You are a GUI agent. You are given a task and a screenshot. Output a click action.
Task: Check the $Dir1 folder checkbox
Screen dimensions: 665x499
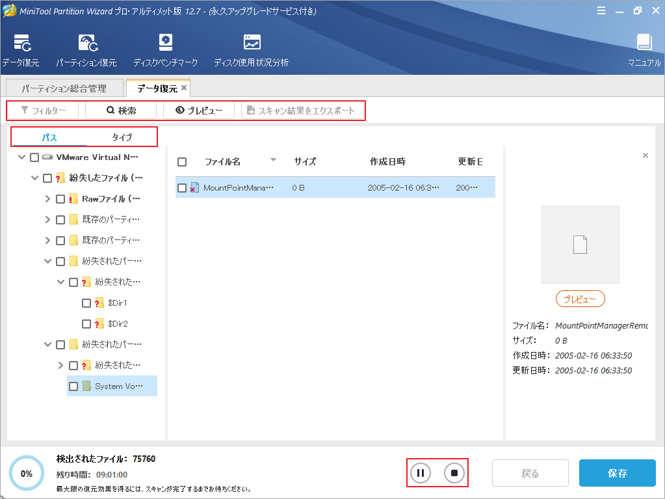pos(85,303)
